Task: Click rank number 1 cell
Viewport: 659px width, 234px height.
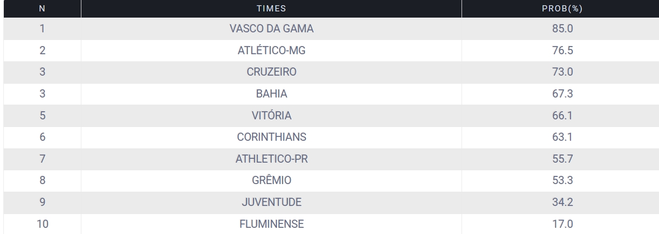Action: 42,29
